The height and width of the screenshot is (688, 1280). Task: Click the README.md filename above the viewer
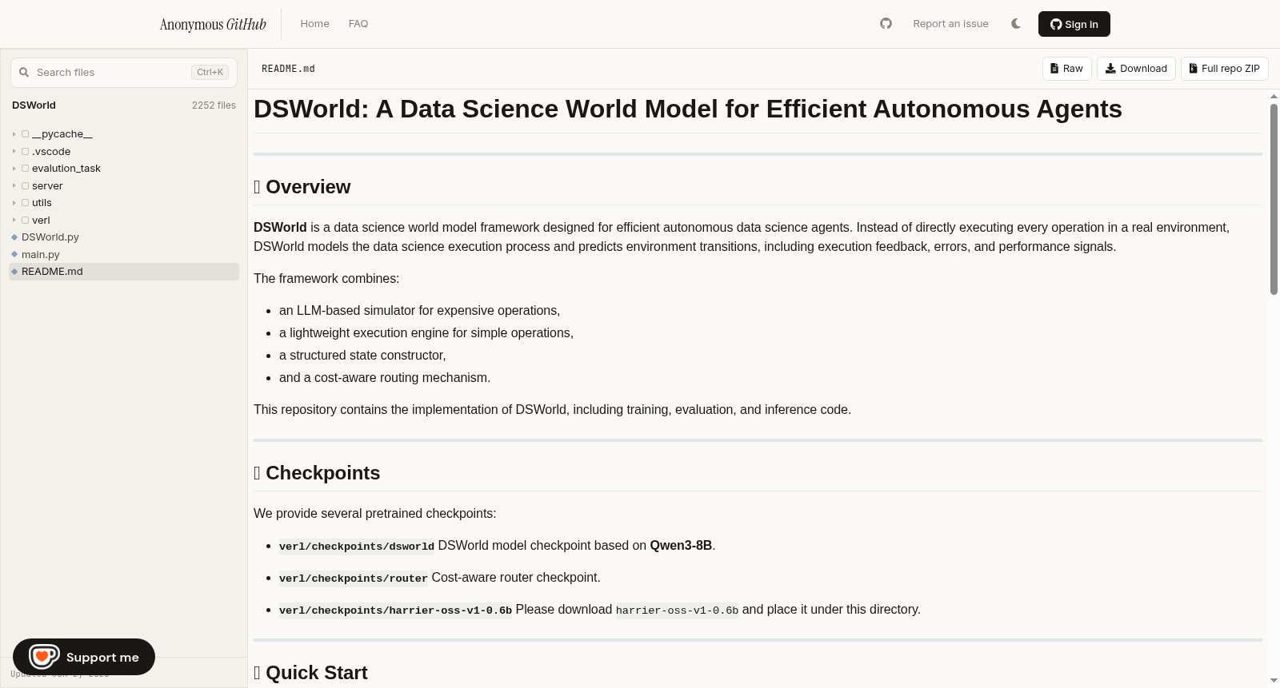pos(288,69)
